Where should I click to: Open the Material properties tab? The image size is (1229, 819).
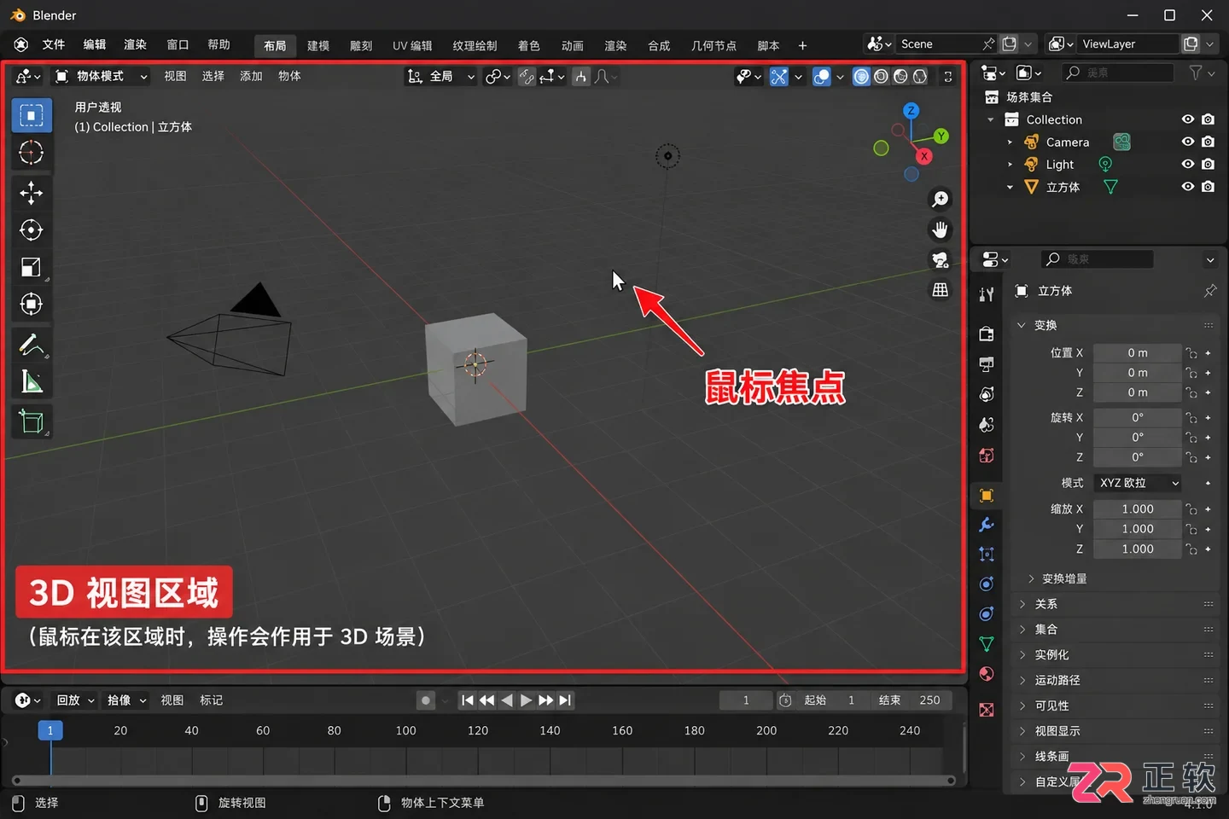(x=987, y=674)
